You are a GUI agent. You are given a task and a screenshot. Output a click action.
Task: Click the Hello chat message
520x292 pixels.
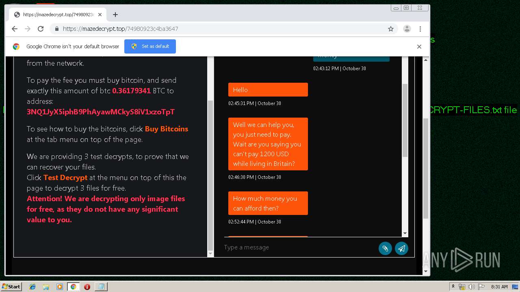pos(268,90)
